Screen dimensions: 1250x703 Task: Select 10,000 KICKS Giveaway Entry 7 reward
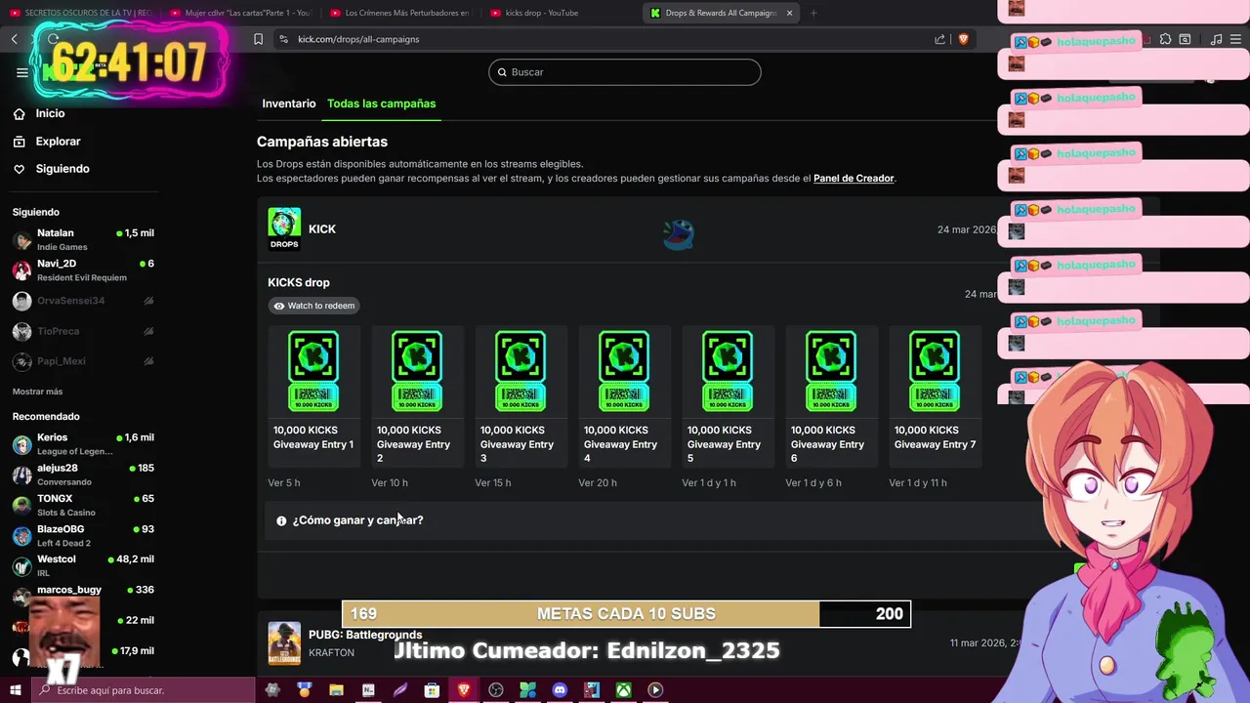(x=935, y=395)
